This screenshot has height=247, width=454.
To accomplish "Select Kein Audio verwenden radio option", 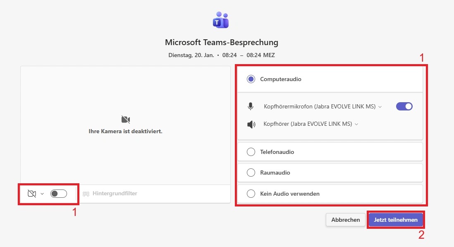I will click(x=251, y=194).
